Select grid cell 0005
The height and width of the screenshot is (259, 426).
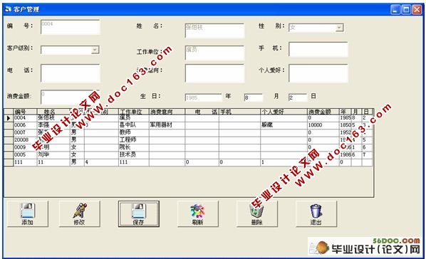(x=25, y=154)
